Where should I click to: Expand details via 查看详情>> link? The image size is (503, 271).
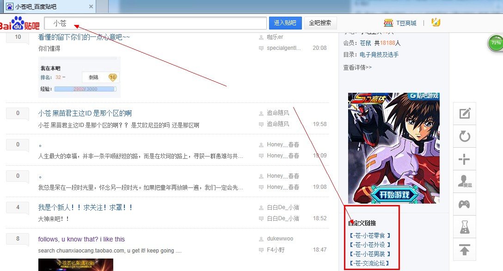[357, 67]
